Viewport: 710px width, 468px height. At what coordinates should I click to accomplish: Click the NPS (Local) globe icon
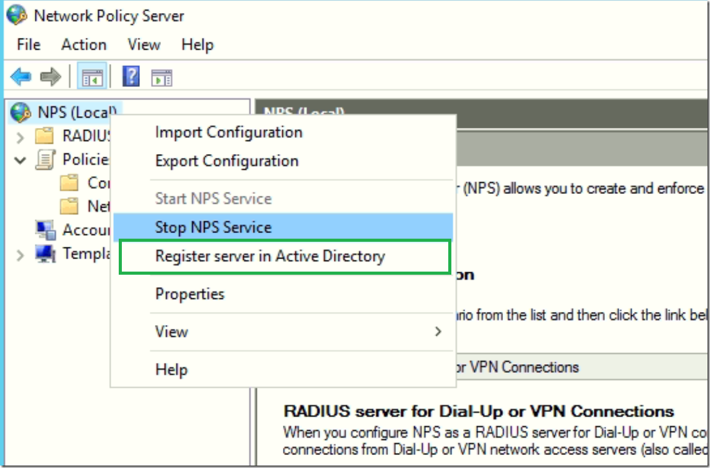pos(21,112)
